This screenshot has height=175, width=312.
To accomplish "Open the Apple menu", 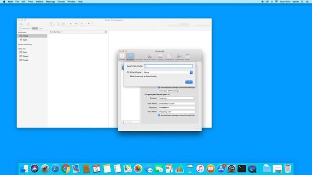I will click(x=4, y=1).
